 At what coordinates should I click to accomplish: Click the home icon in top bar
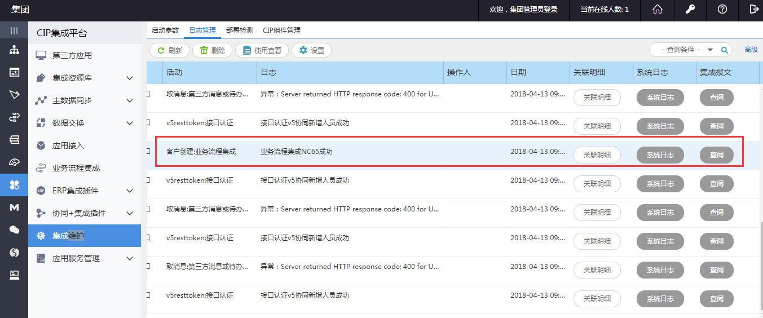[658, 10]
